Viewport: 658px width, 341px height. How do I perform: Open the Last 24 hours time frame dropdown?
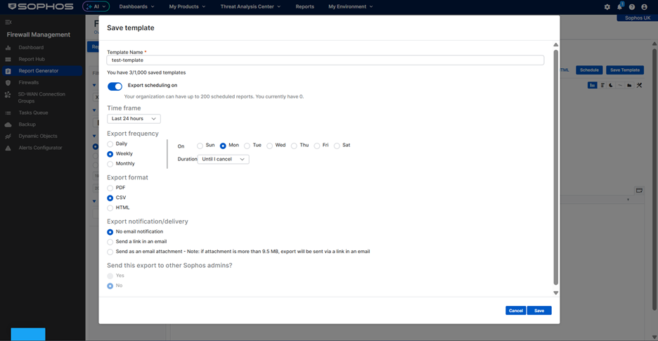[134, 119]
